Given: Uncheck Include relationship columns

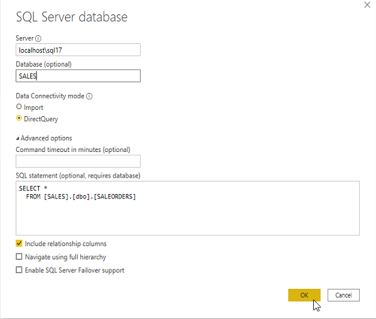Looking at the screenshot, I should (19, 244).
